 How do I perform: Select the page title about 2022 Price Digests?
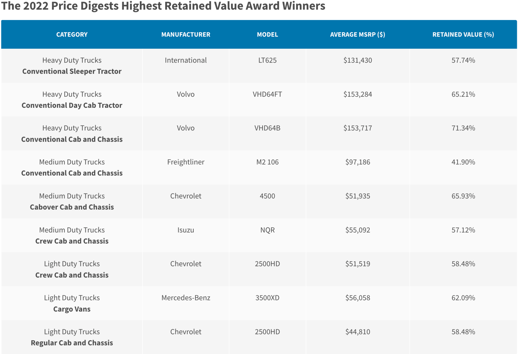pos(163,6)
